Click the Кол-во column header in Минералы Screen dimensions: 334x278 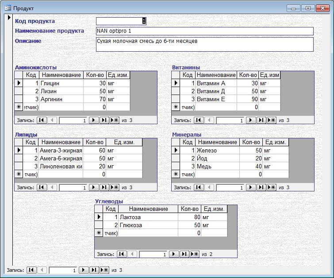click(x=250, y=142)
